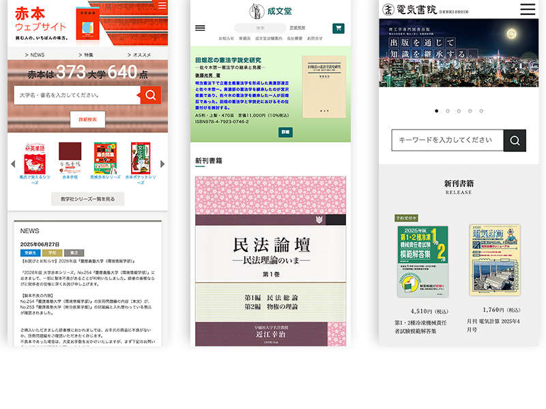Open the 英検赤本シリーズ cover thumbnail
546x409 pixels.
click(x=106, y=158)
